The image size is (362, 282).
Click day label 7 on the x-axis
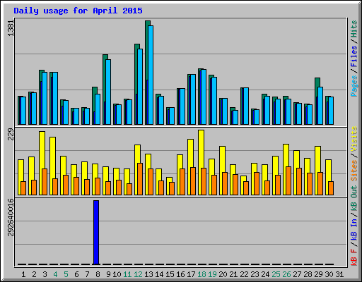coord(87,274)
